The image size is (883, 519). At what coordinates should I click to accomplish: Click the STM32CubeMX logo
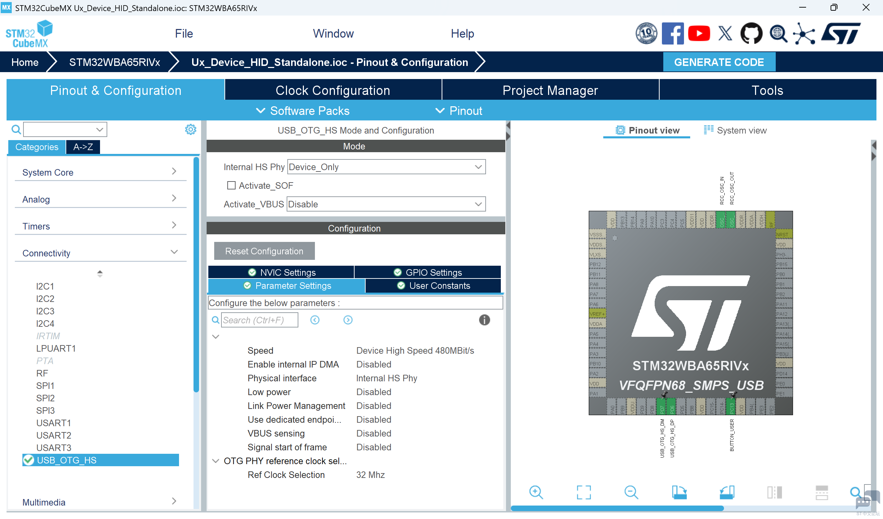29,34
